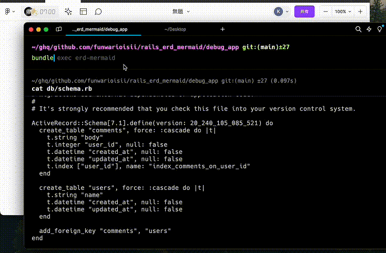Zoom out with the minus button

pyautogui.click(x=326, y=12)
